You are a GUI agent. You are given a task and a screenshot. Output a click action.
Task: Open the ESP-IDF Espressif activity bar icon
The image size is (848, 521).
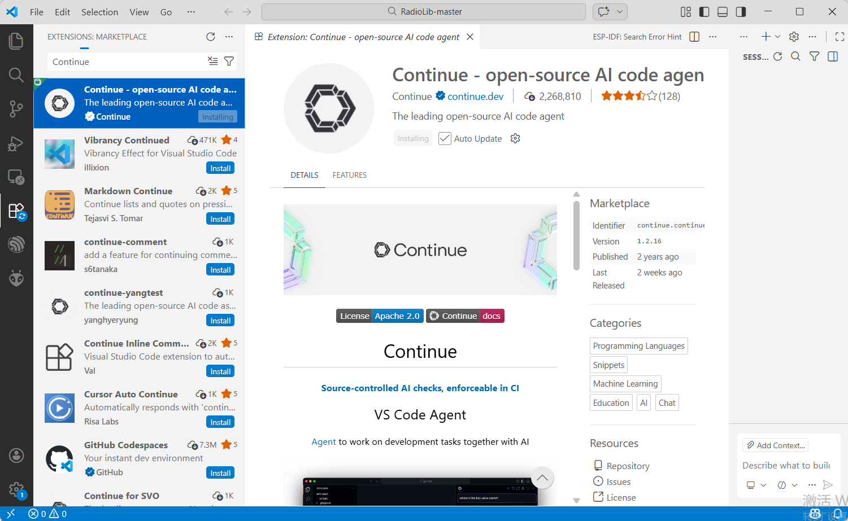coord(16,244)
